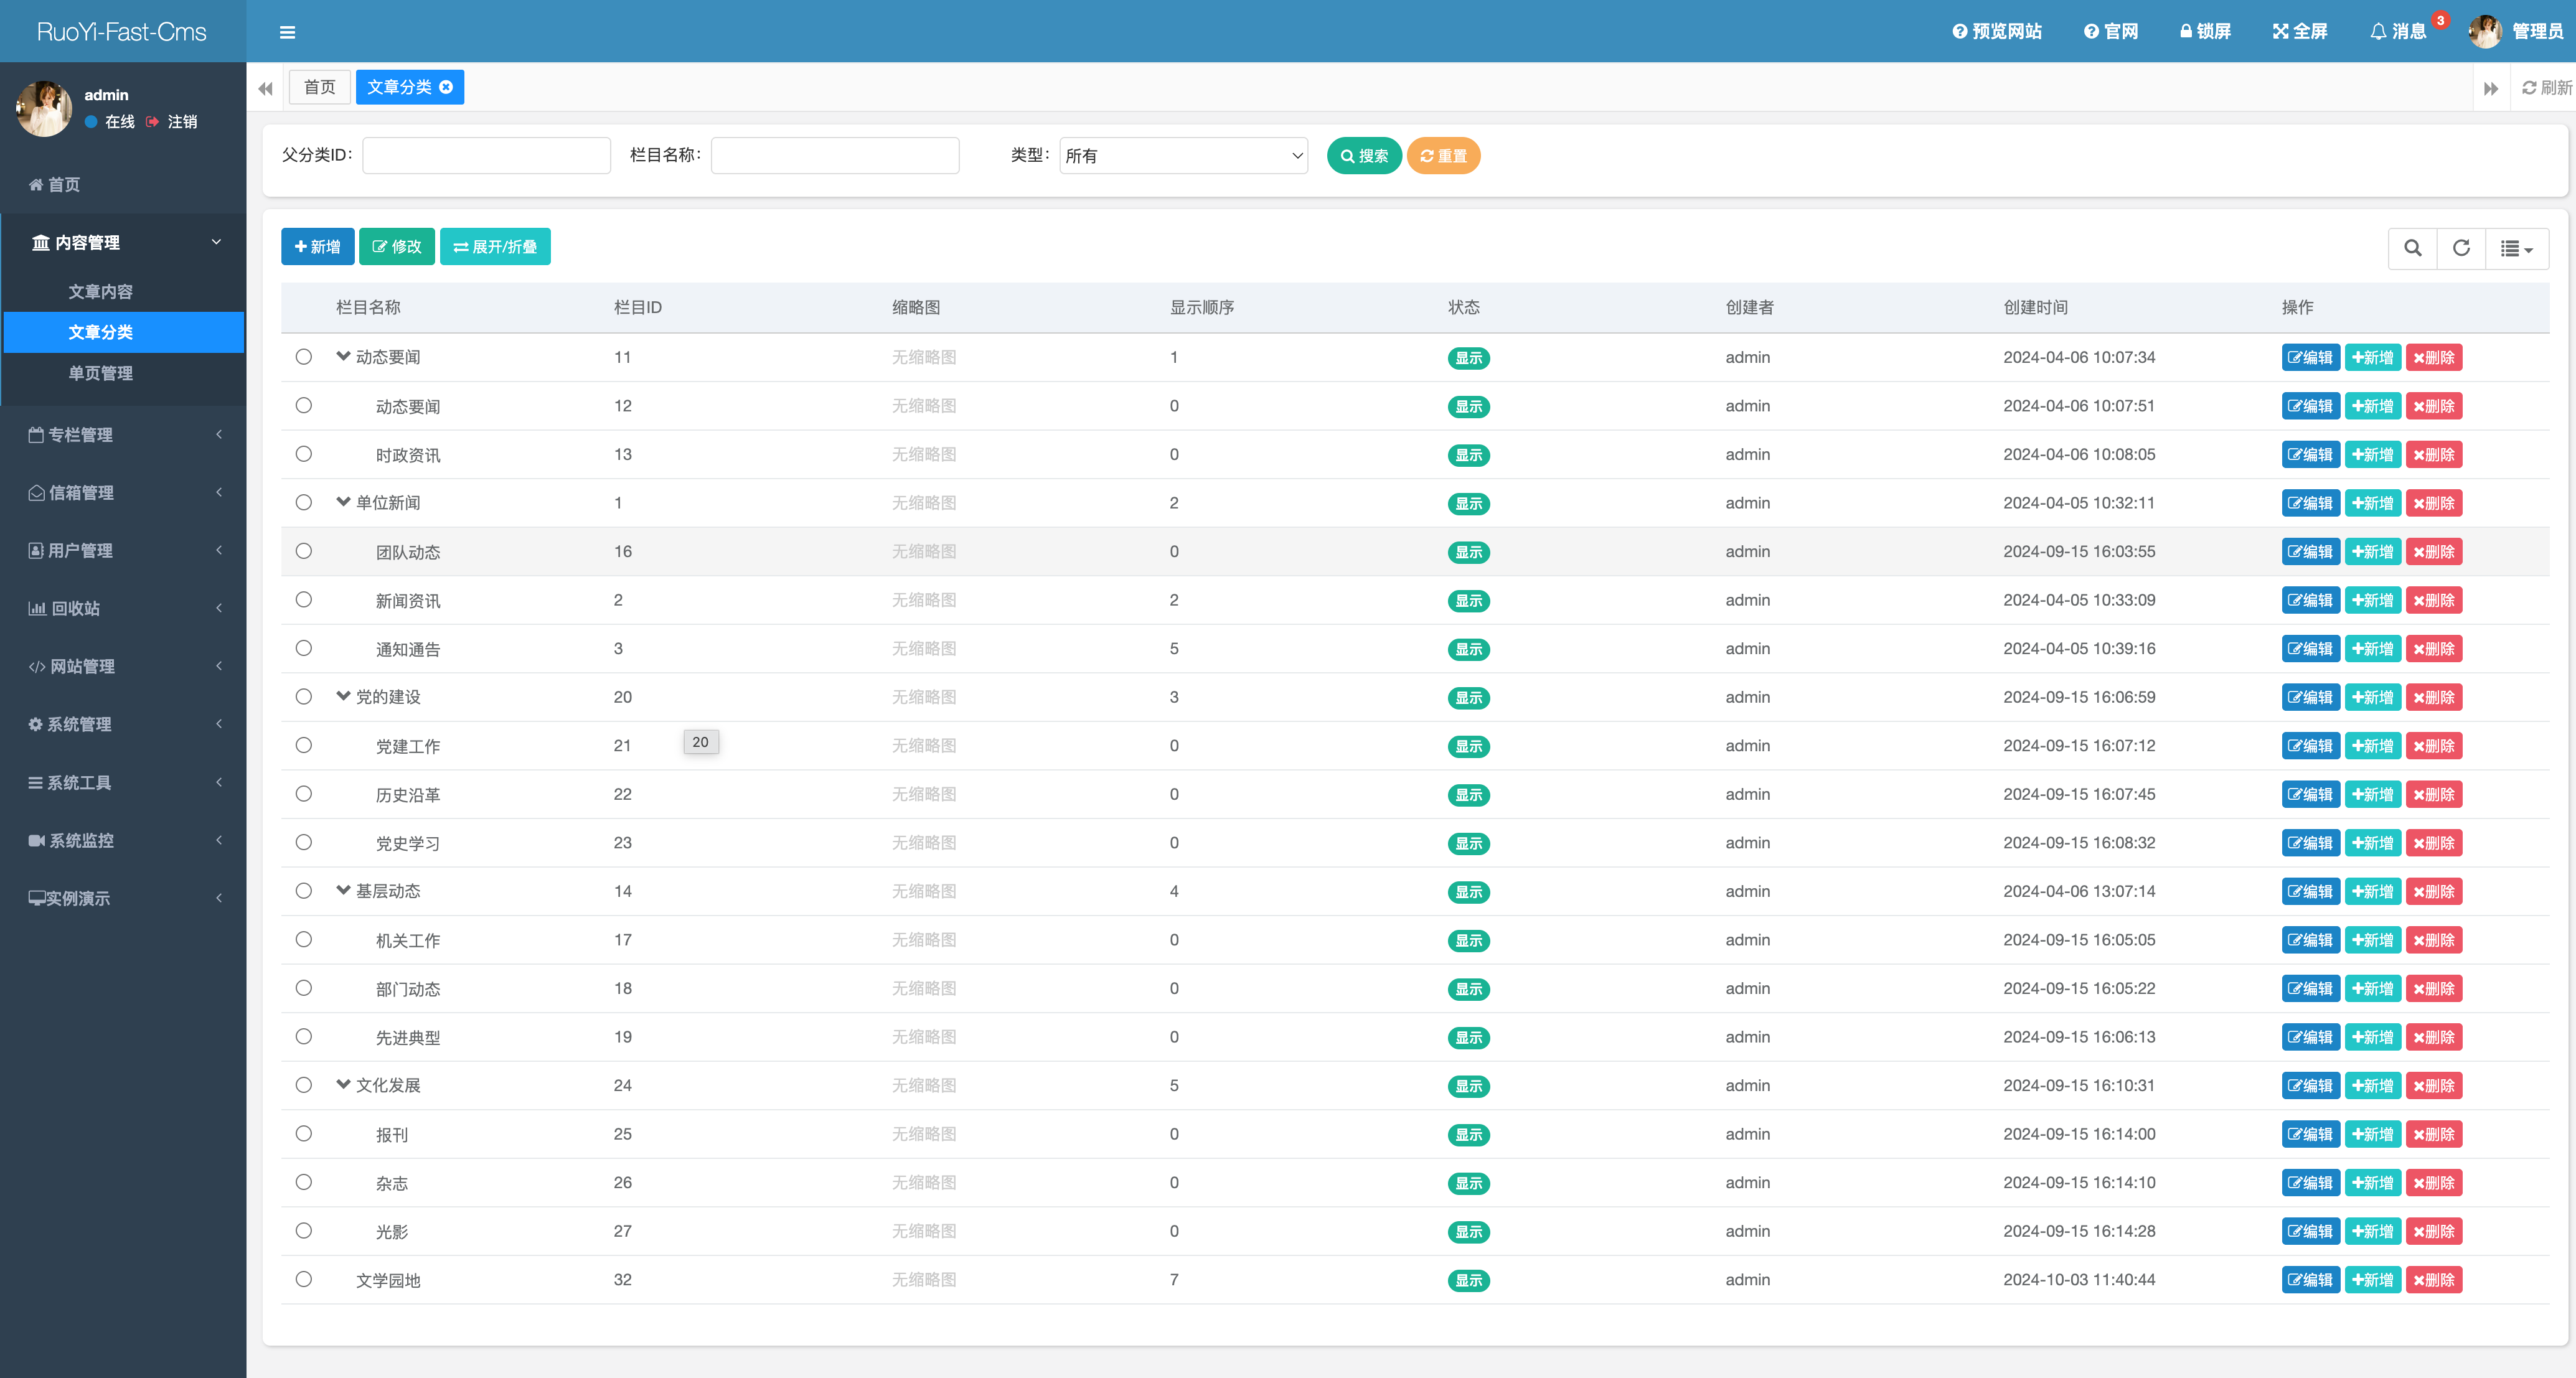2576x1378 pixels.
Task: Refresh the table with circular arrow icon
Action: click(2461, 248)
